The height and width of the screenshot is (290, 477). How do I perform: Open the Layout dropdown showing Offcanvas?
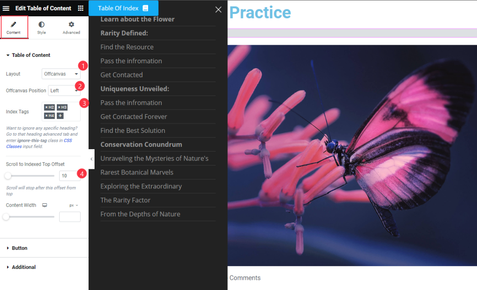pos(61,74)
